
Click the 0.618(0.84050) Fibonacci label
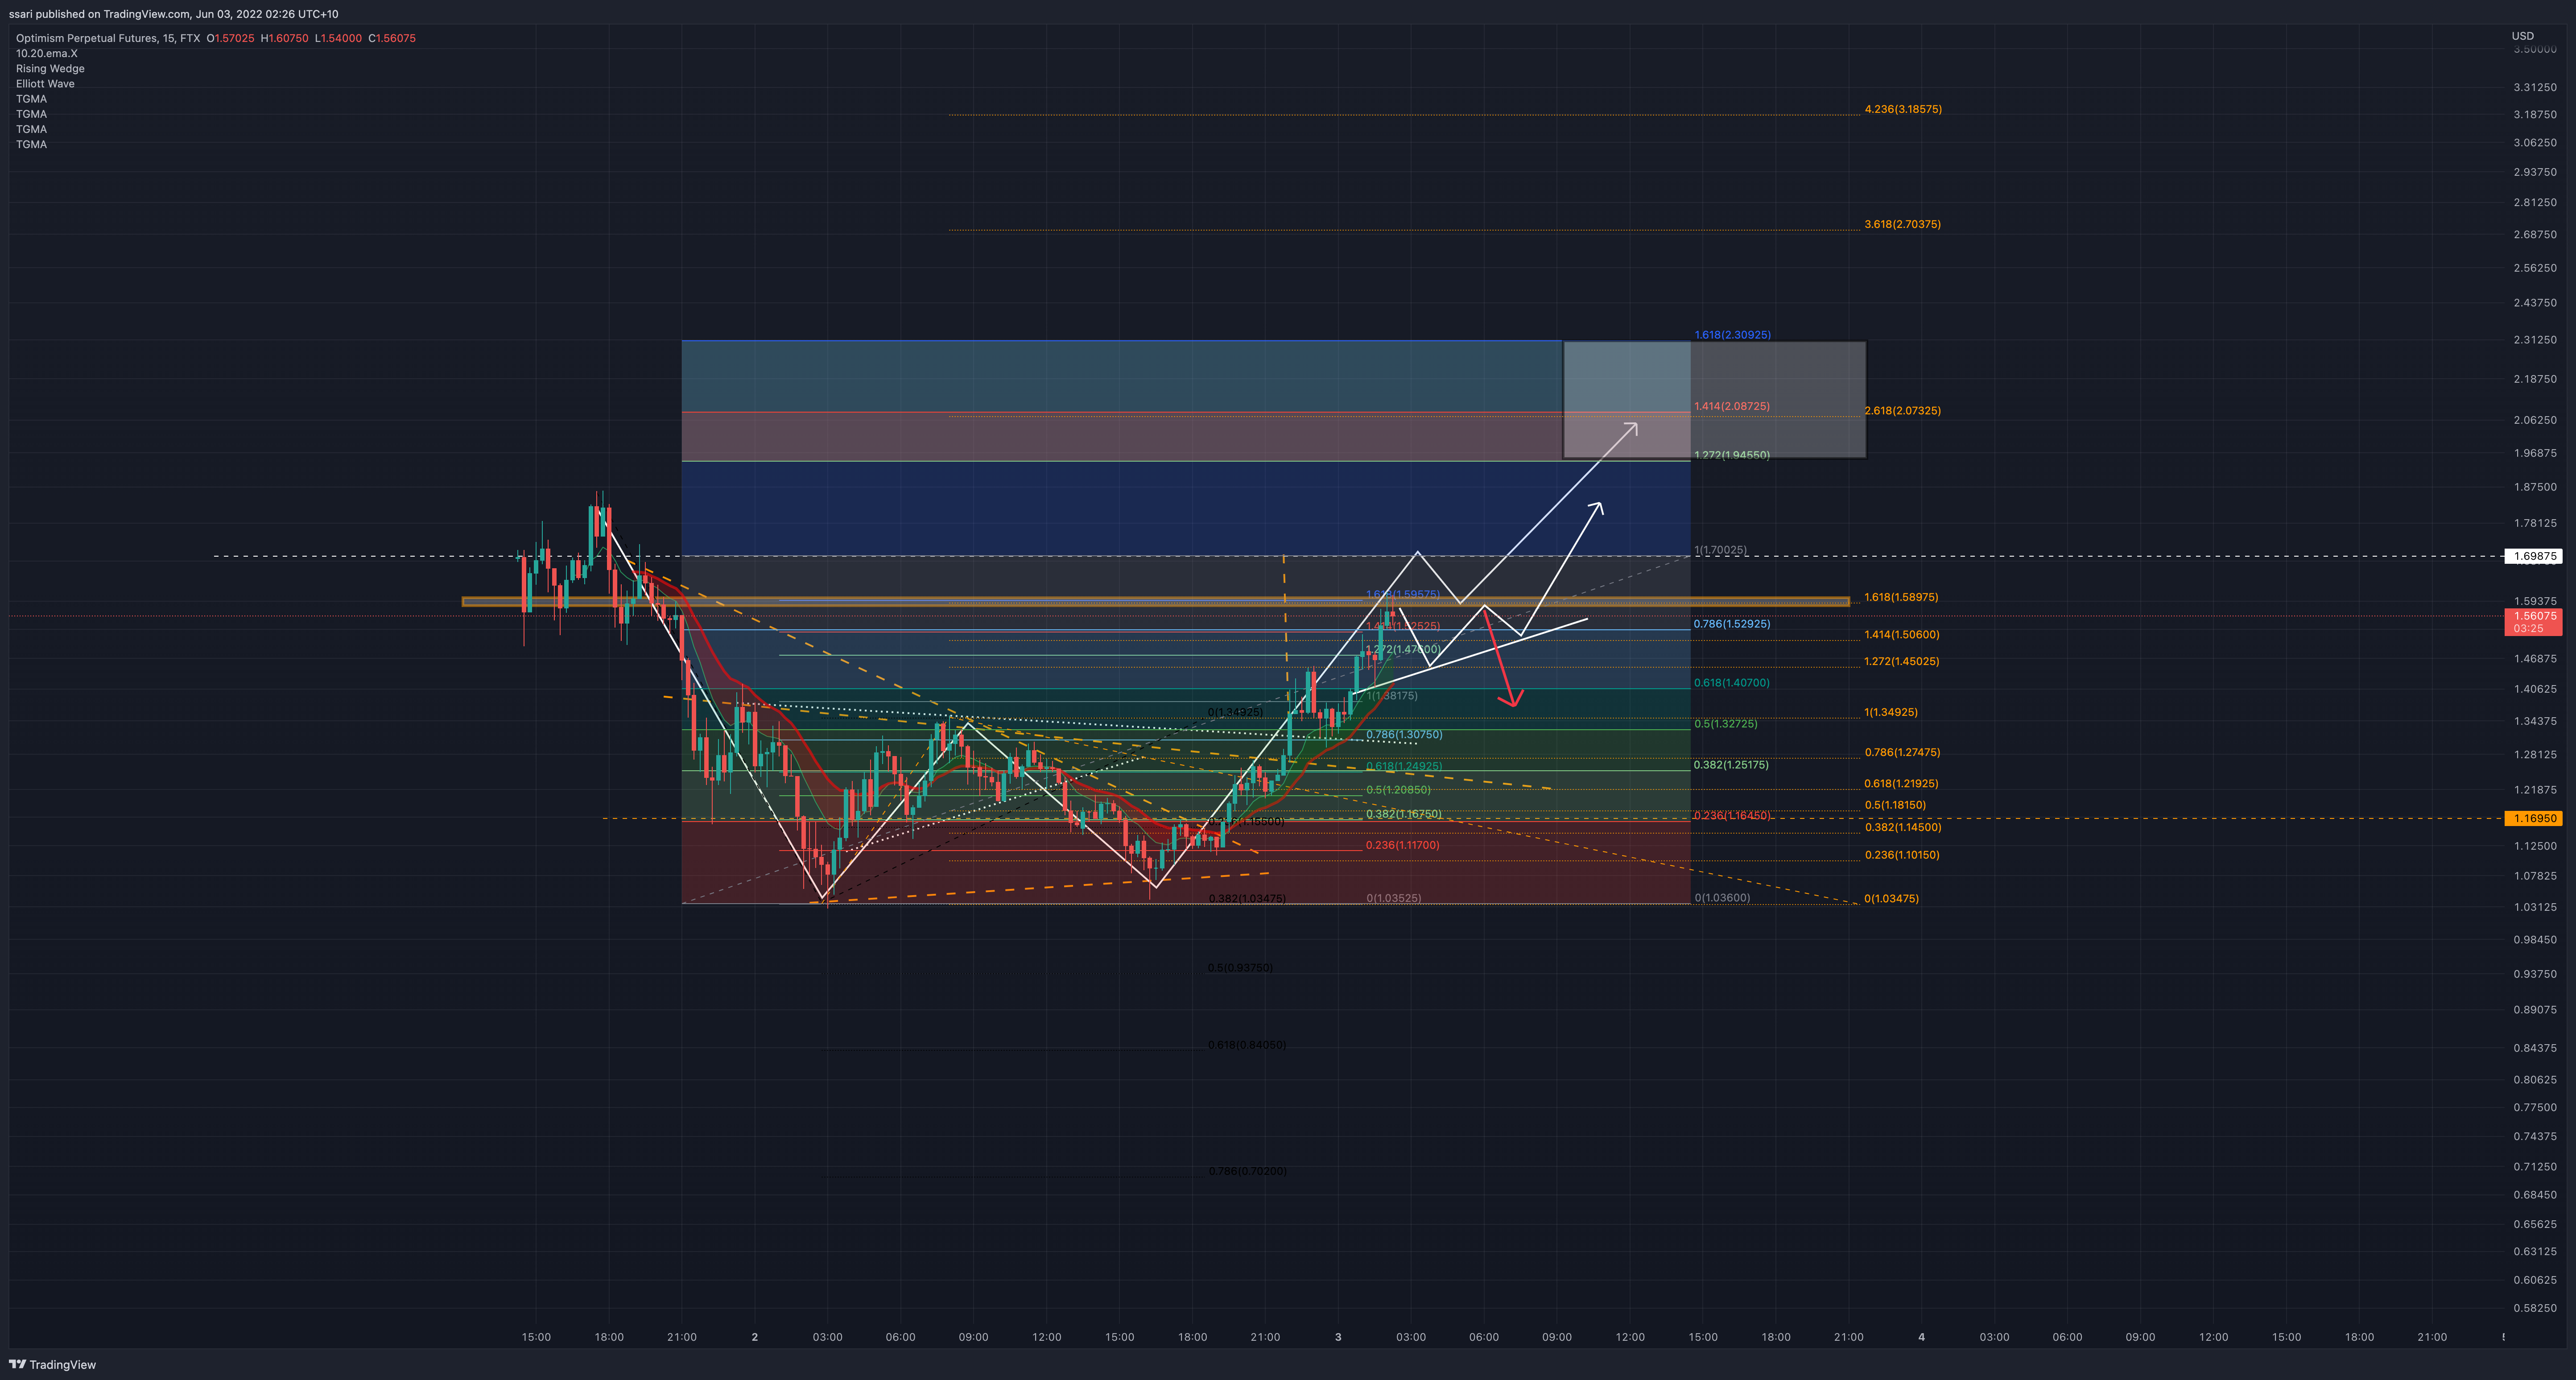(x=1247, y=1045)
